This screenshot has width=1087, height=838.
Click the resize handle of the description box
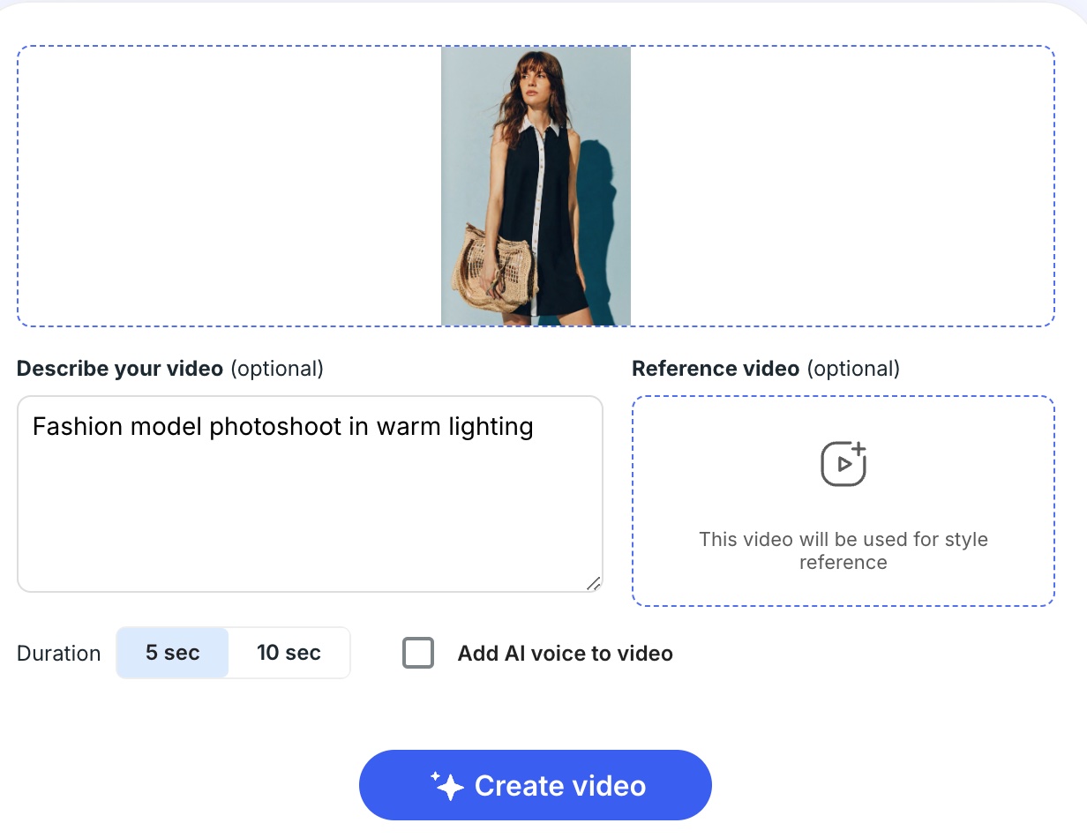click(x=594, y=583)
